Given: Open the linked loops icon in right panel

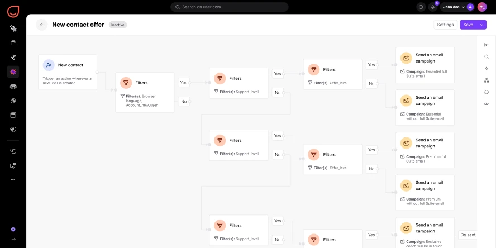Looking at the screenshot, I should coord(487,104).
